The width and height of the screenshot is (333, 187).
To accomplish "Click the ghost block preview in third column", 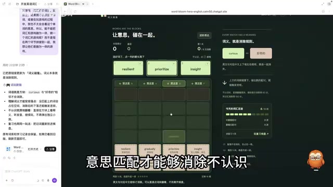I will click(x=174, y=136).
